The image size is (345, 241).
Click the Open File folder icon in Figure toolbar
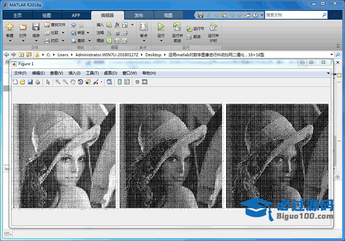tap(23, 82)
